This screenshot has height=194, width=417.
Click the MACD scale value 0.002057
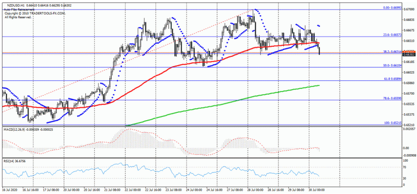coord(410,129)
